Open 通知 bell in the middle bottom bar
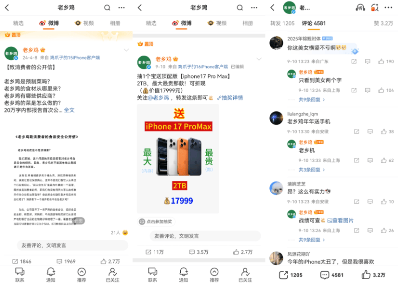Screen dimensions: 400x285 pos(184,274)
